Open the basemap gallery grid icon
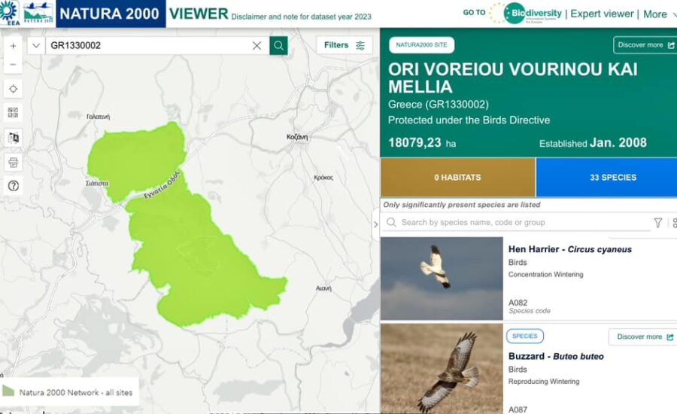The height and width of the screenshot is (414, 677). click(14, 113)
